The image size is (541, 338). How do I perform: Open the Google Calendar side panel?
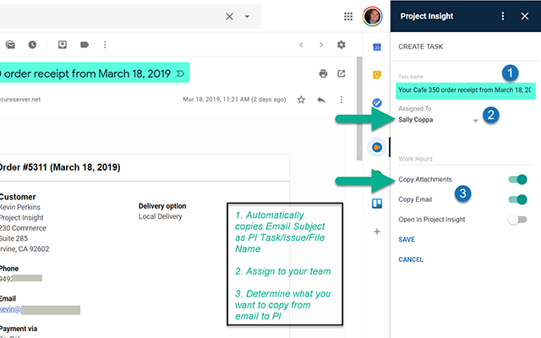click(x=377, y=46)
